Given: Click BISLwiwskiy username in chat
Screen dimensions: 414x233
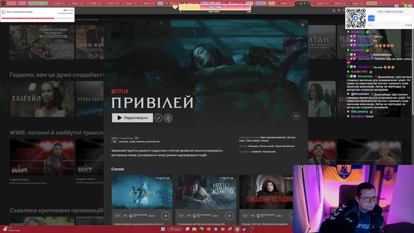Looking at the screenshot, I should pos(360,112).
